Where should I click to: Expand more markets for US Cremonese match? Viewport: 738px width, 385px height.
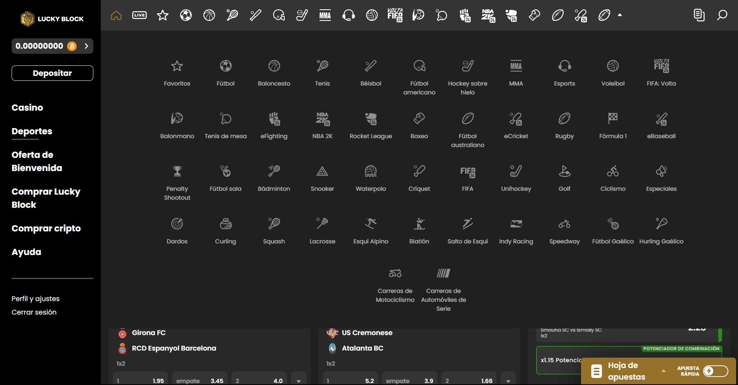point(508,380)
